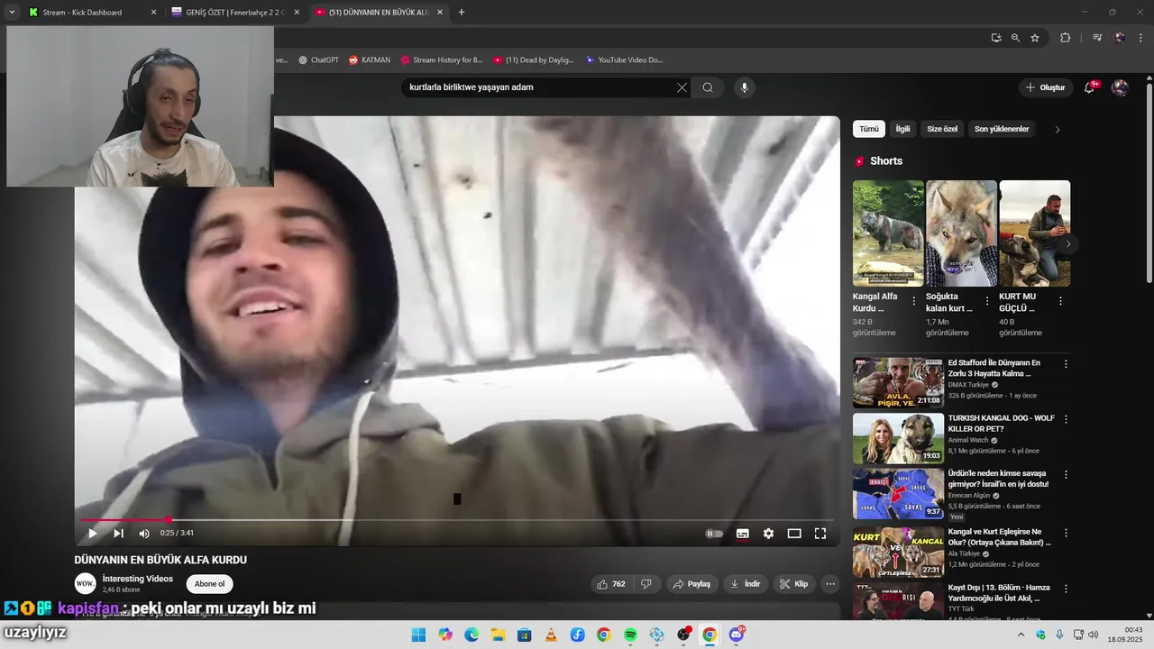Open more actions menu beside Klip
1154x649 pixels.
pyautogui.click(x=830, y=584)
